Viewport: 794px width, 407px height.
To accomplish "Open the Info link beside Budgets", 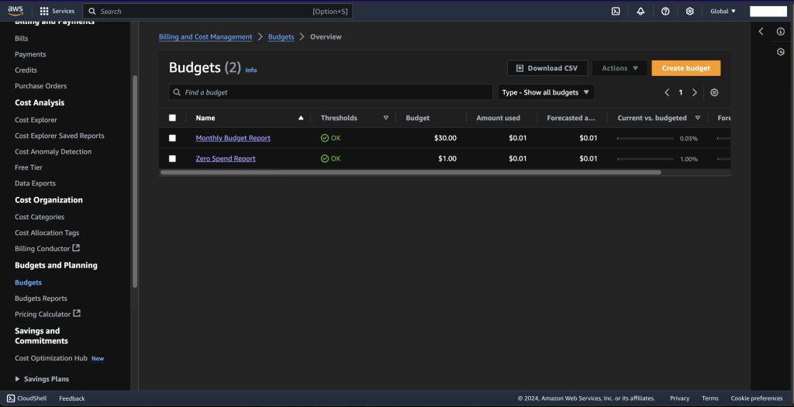I will point(251,70).
